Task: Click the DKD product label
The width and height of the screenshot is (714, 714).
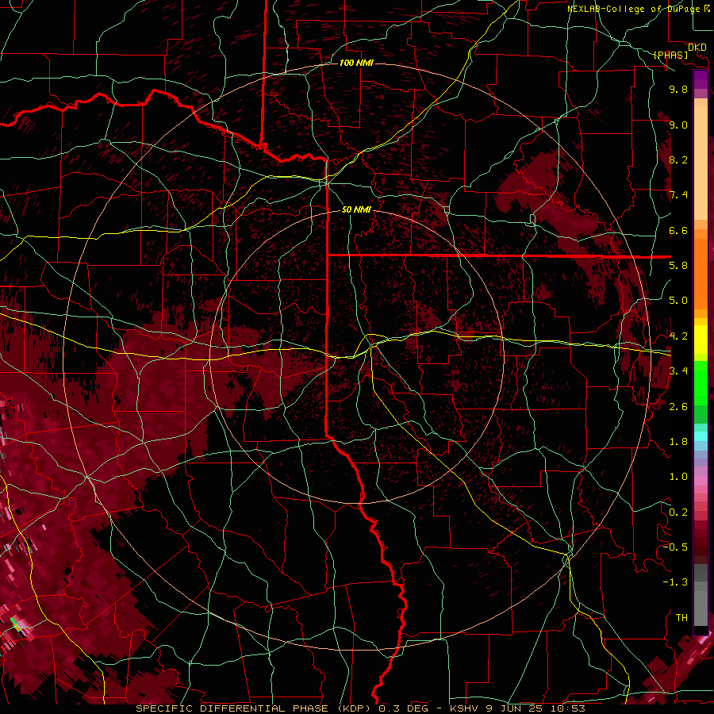Action: 697,48
